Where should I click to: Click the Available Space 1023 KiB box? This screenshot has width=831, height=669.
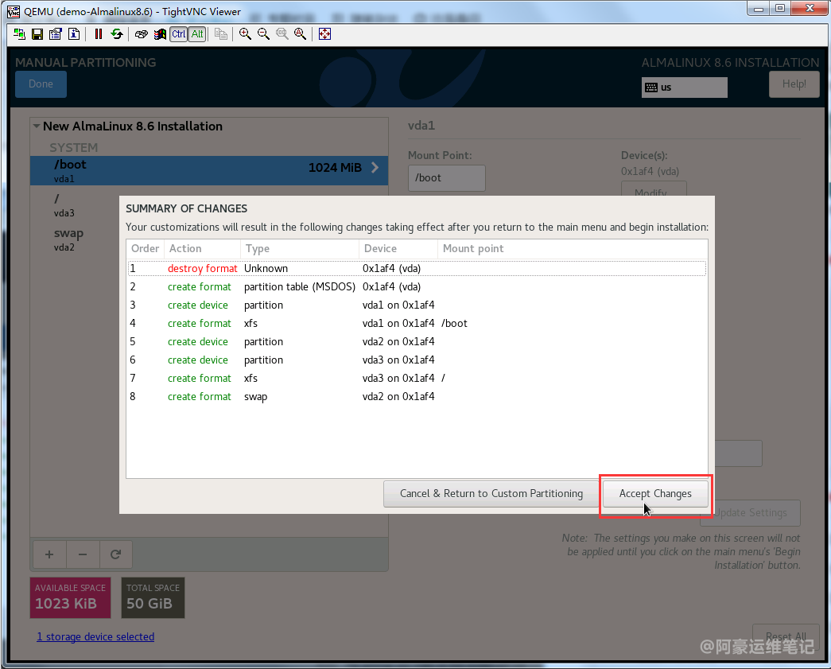(71, 597)
